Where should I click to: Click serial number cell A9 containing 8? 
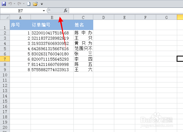tap(20, 70)
